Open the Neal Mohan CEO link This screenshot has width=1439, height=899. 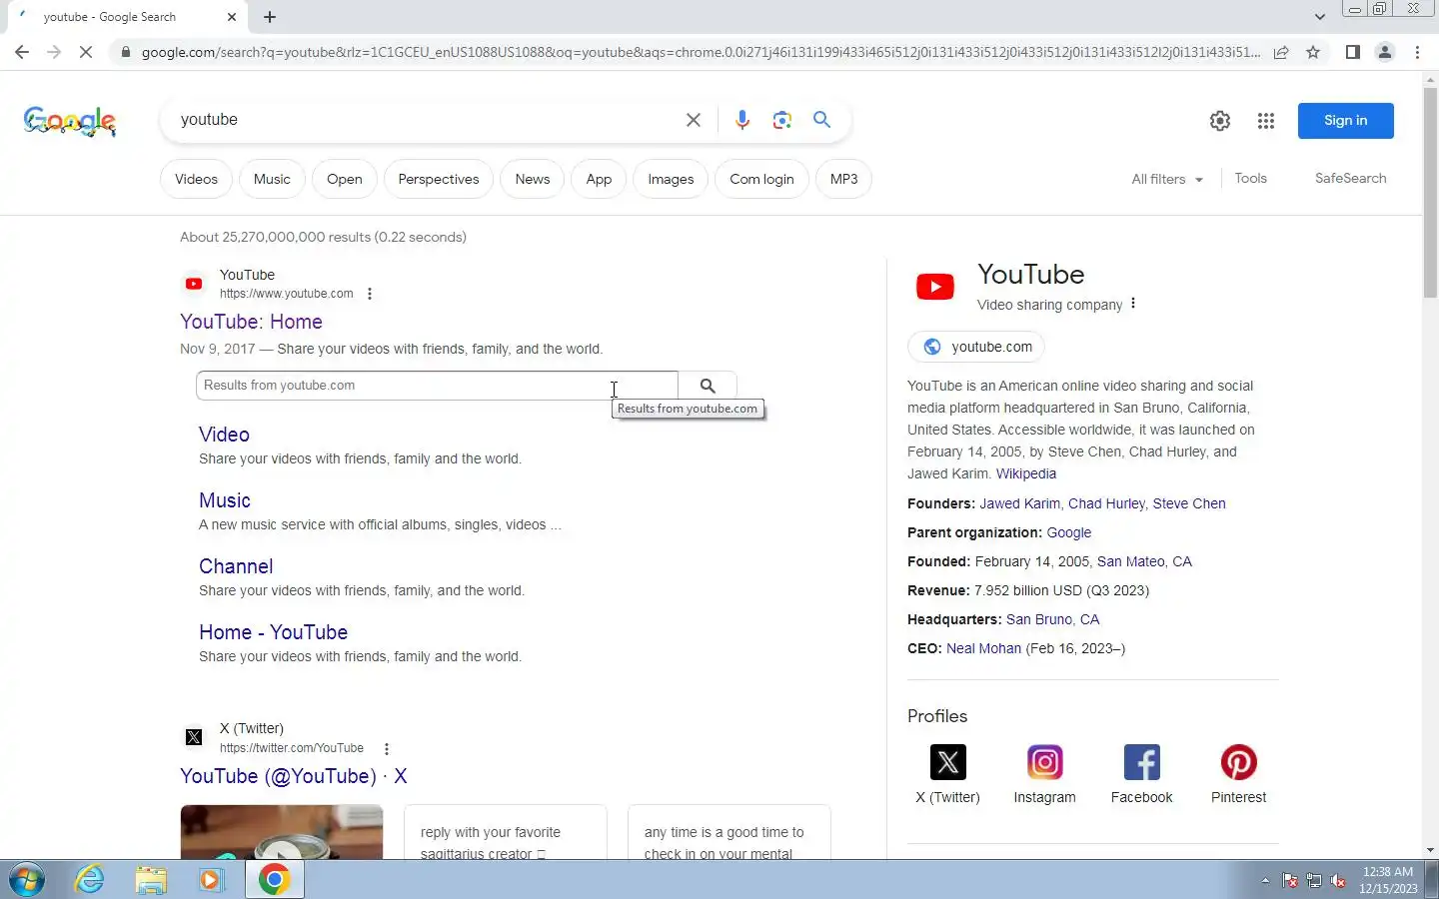tap(983, 648)
